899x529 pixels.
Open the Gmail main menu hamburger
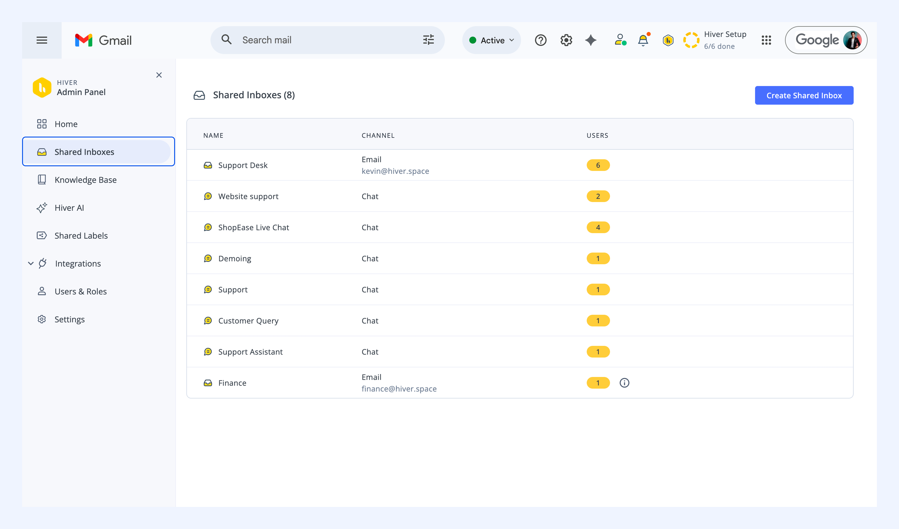(42, 40)
